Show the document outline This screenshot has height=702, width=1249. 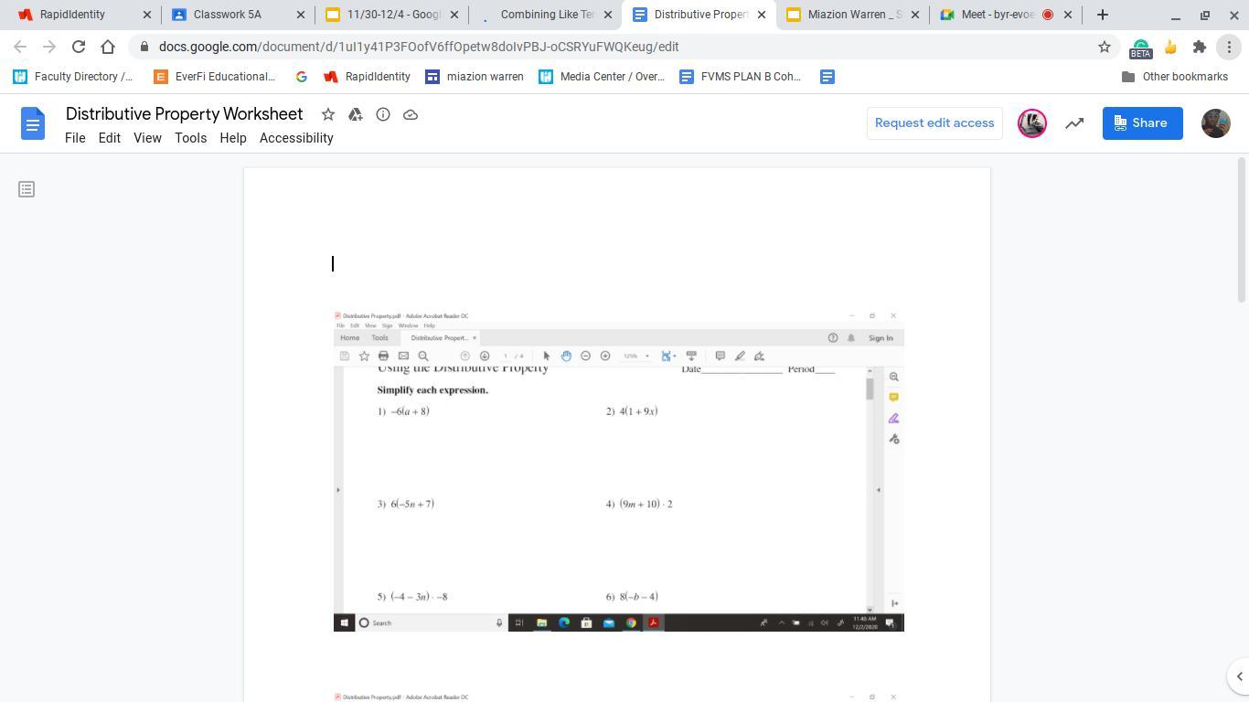pos(27,189)
